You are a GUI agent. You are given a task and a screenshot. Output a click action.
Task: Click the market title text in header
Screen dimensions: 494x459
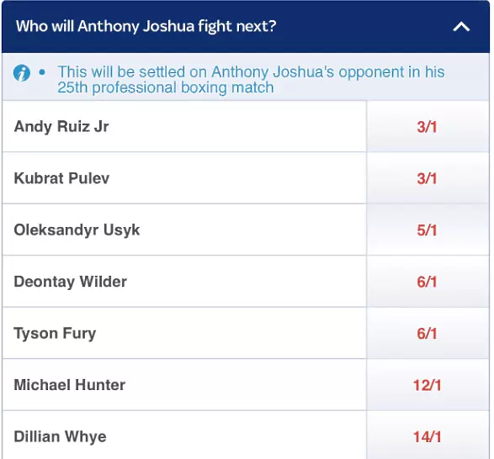146,26
